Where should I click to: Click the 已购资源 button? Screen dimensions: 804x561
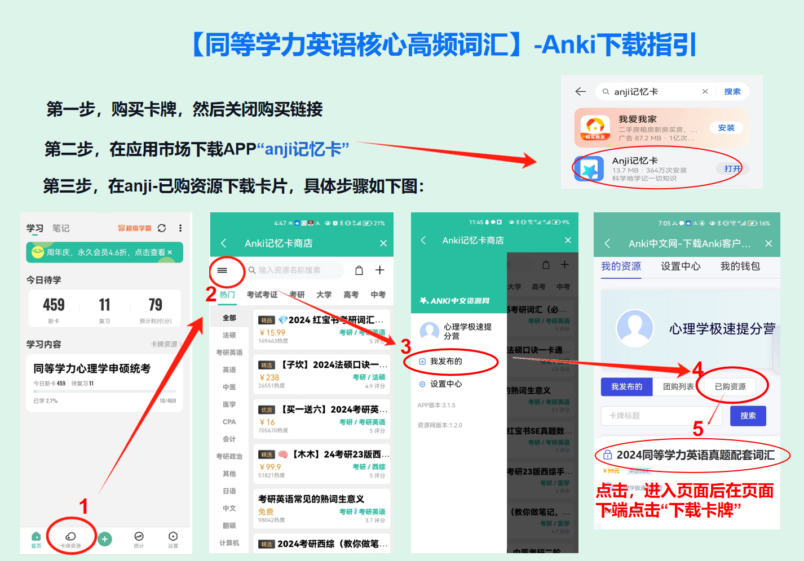tap(730, 386)
